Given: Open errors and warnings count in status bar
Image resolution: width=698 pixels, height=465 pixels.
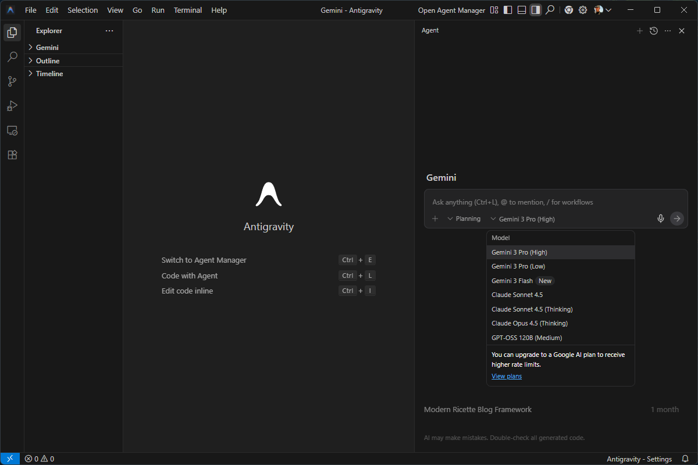Looking at the screenshot, I should (x=39, y=459).
